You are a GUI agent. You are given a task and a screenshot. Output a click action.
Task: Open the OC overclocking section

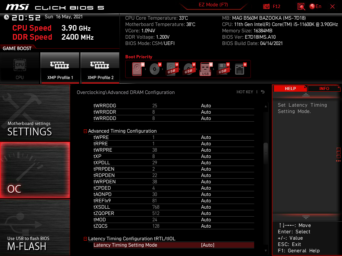coord(35,170)
